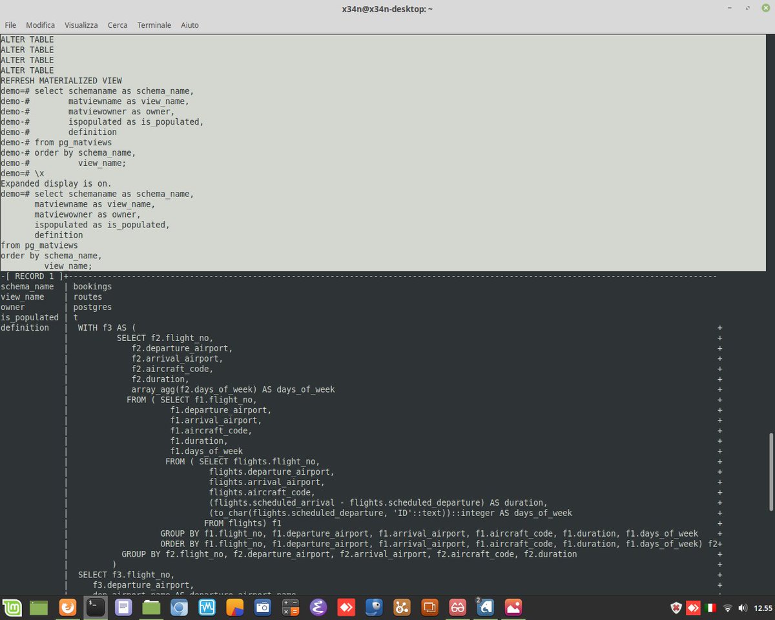
Task: Open the Terminale menu
Action: (x=154, y=25)
